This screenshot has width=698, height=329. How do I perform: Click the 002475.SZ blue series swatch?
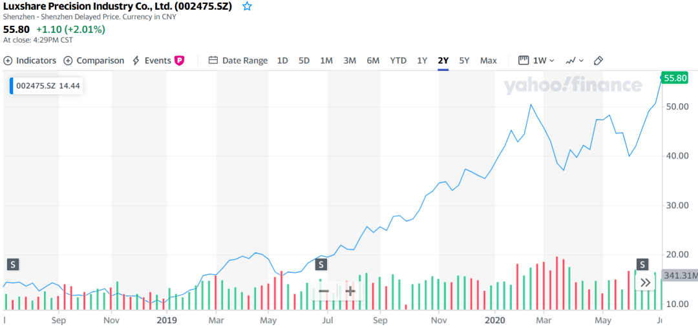point(11,86)
